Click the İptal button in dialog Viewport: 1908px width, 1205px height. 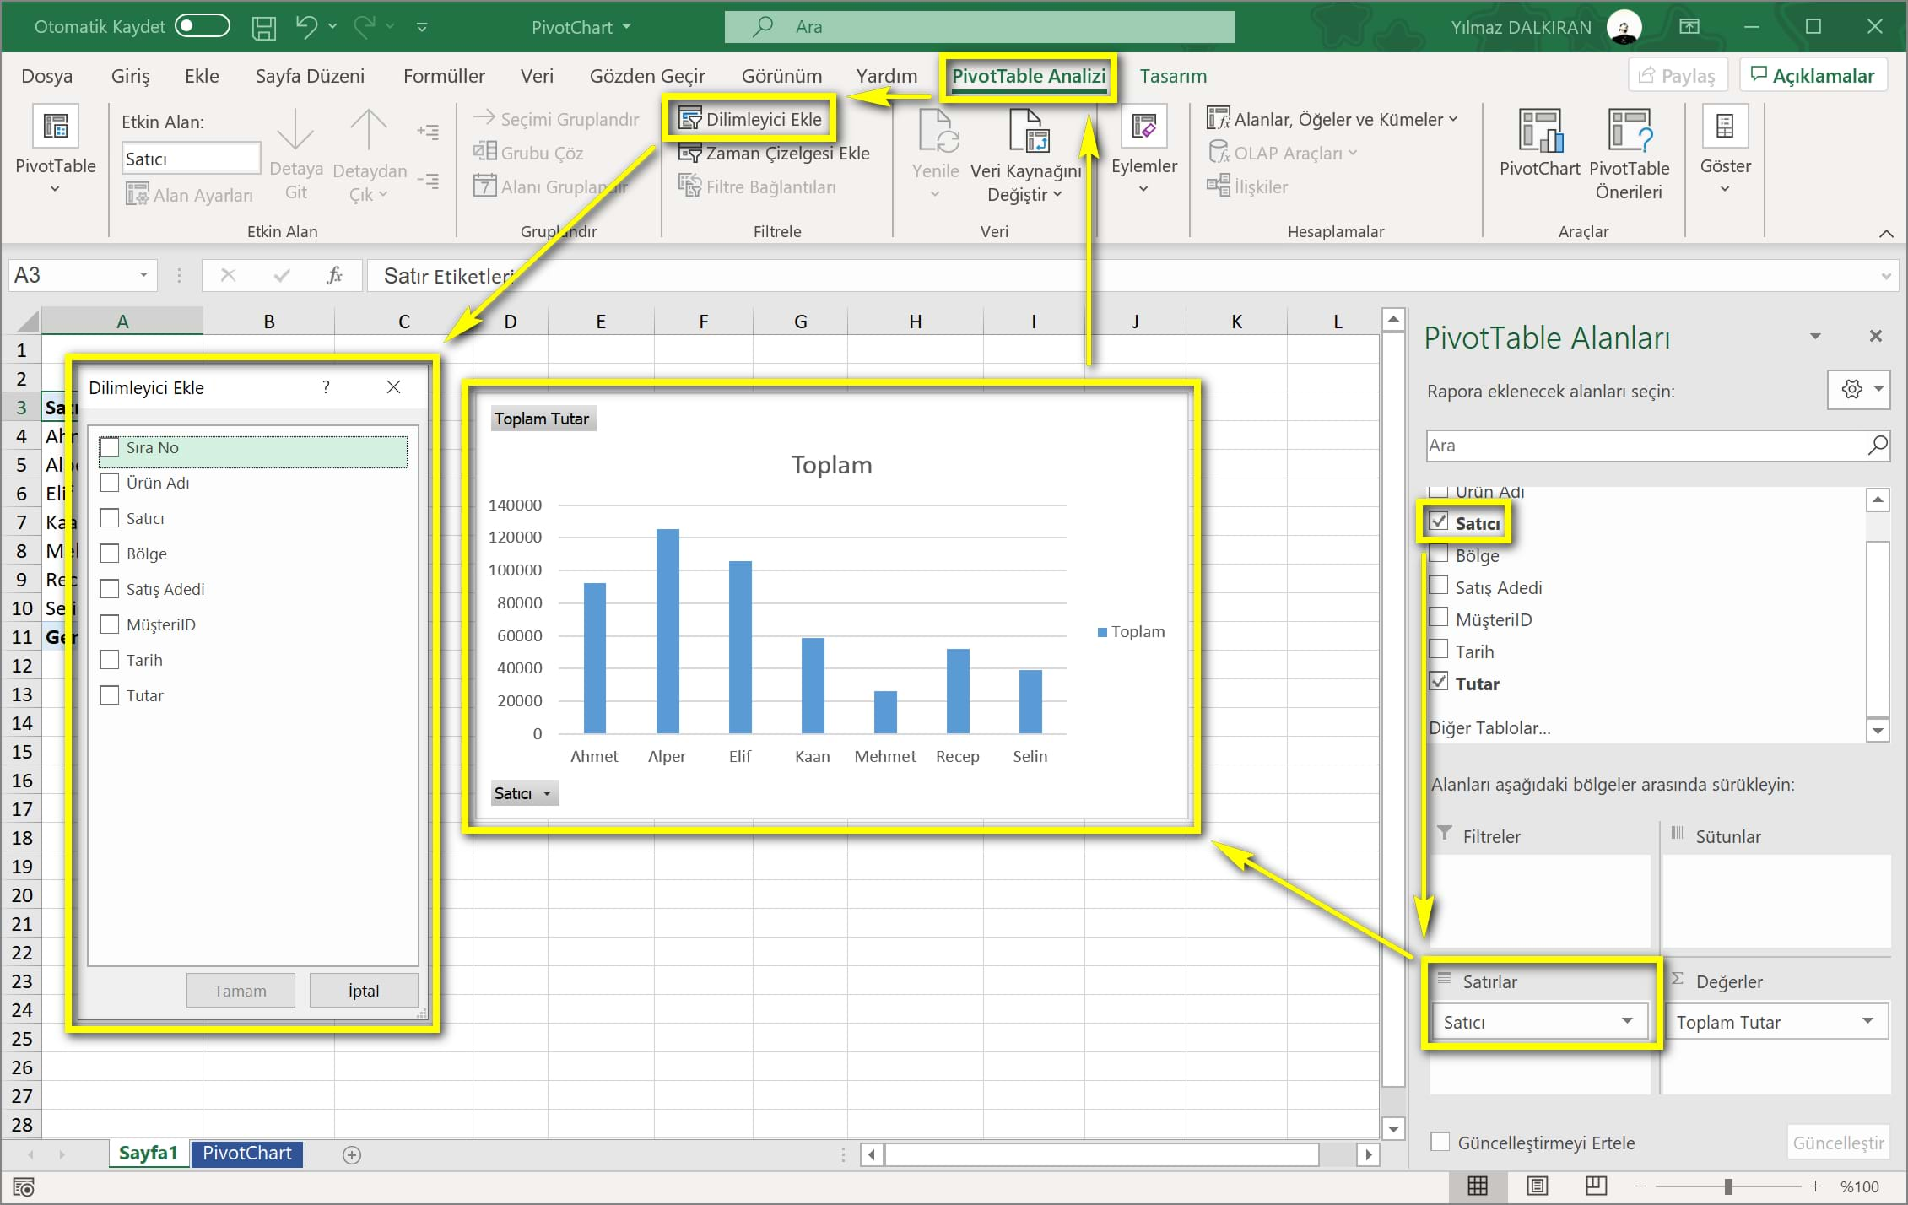(x=364, y=991)
